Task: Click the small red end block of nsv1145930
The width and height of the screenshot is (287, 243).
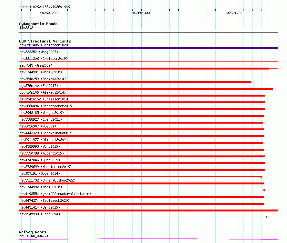Action: point(267,217)
